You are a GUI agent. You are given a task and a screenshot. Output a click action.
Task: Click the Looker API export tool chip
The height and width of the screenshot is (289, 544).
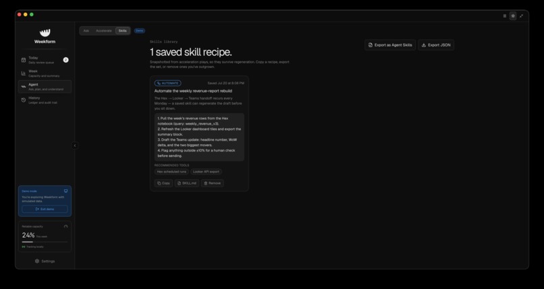click(x=206, y=172)
